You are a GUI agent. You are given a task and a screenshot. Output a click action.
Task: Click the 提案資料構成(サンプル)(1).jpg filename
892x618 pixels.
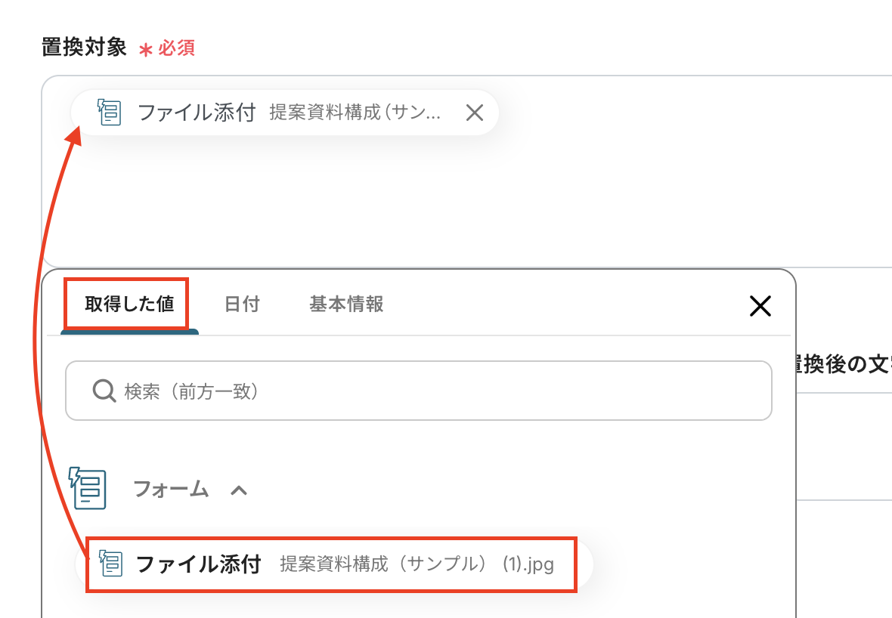(x=417, y=564)
